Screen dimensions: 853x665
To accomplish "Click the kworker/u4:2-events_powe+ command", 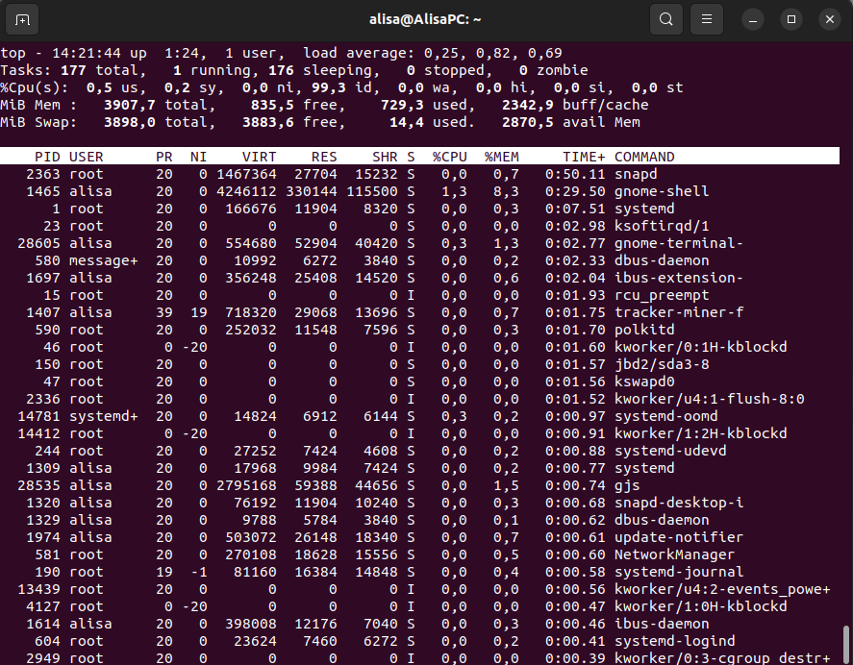I will (x=722, y=589).
